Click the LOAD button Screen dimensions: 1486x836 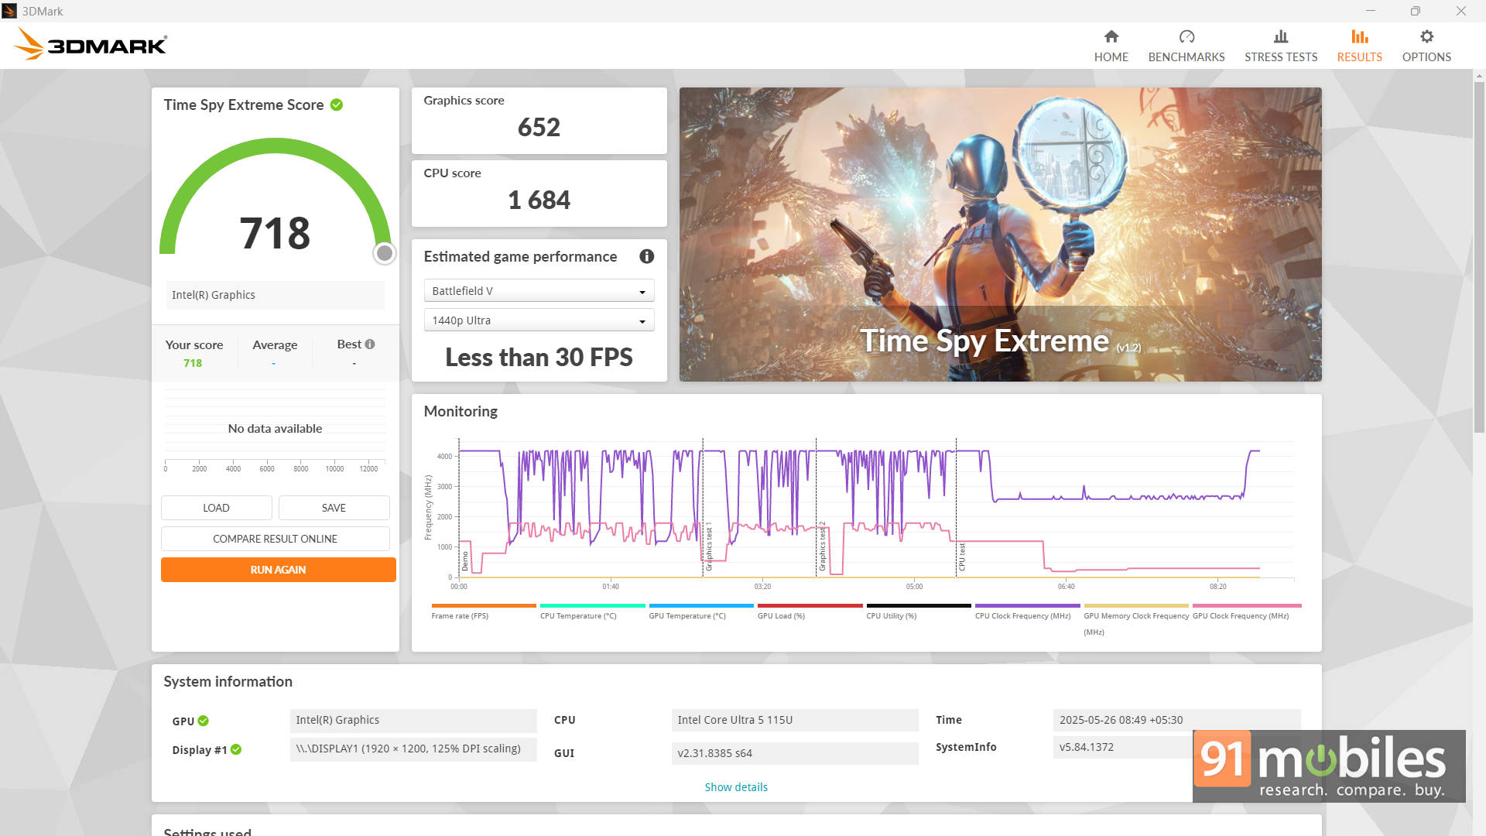(x=216, y=507)
